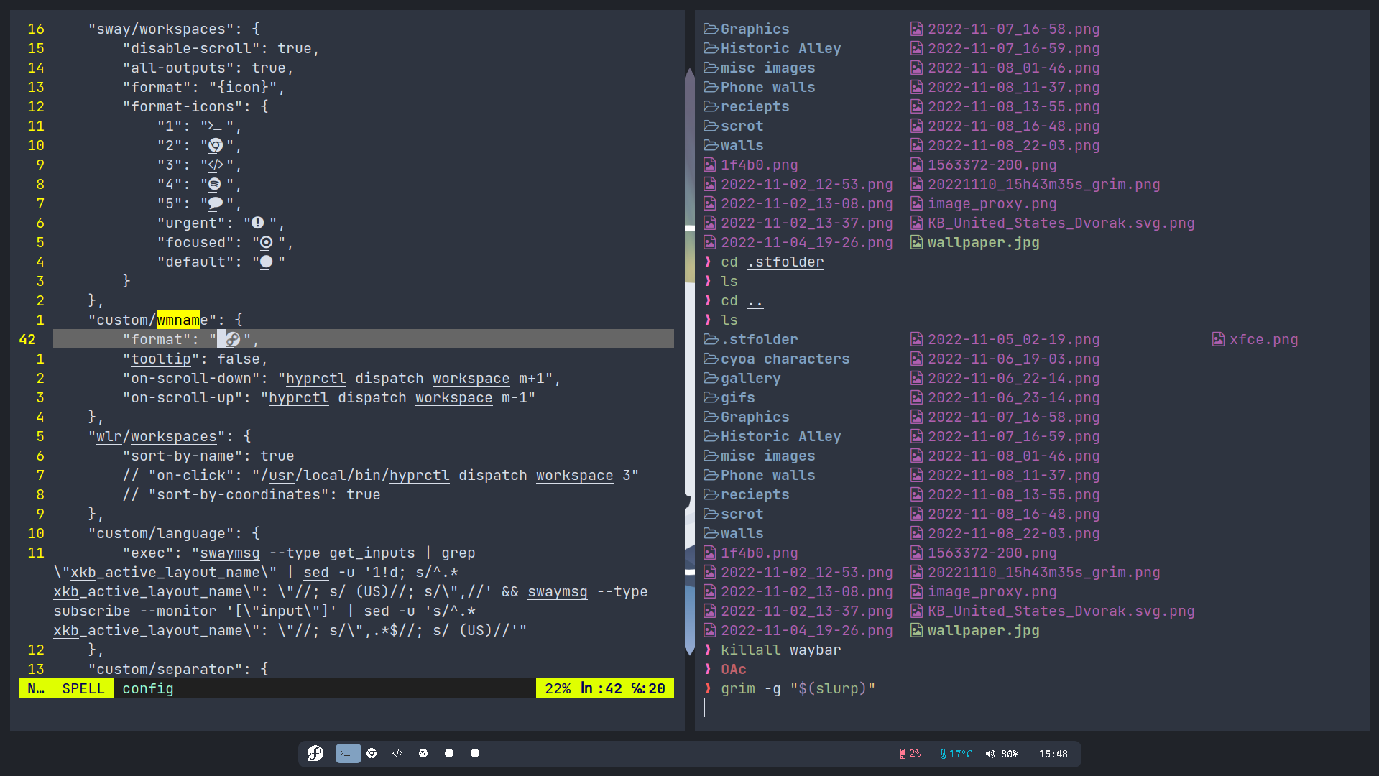Switch to the code workspace icon
The image size is (1379, 776).
click(397, 753)
